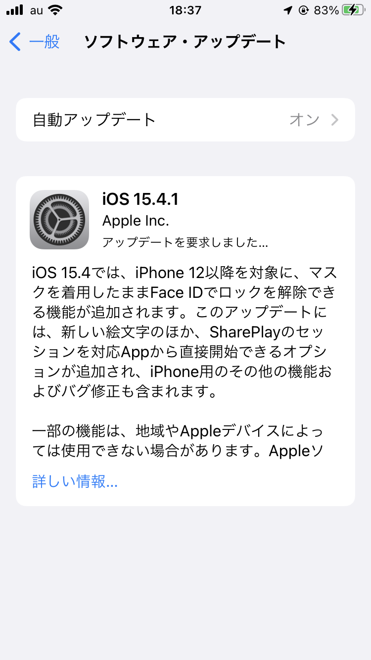Go back to 一般 settings
The height and width of the screenshot is (660, 371).
tap(35, 42)
